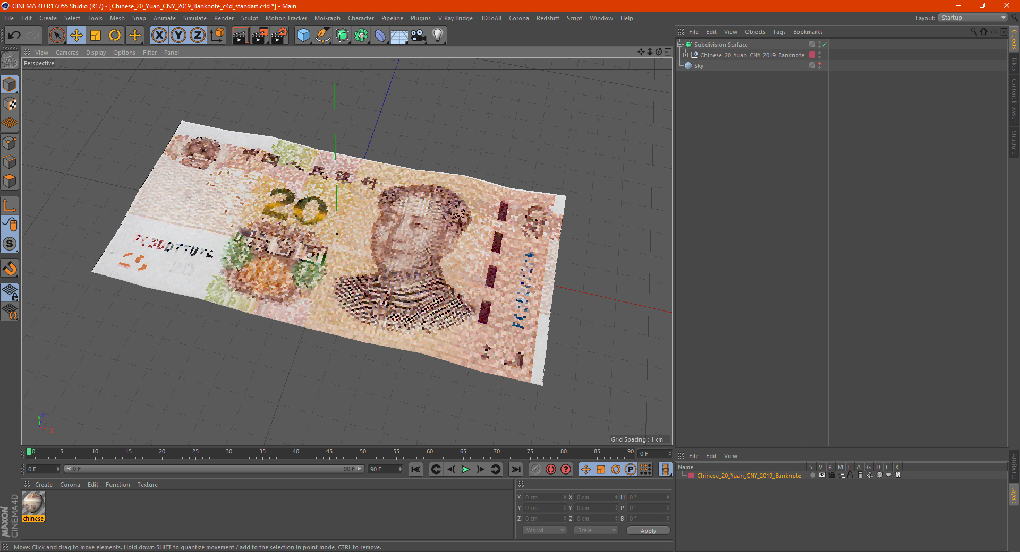The height and width of the screenshot is (552, 1020).
Task: Open the Array modeling objects icon
Action: tap(362, 36)
